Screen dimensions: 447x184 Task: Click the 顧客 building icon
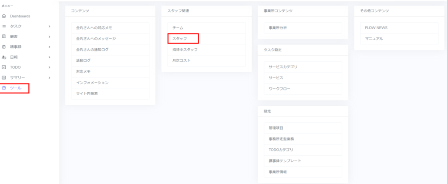(x=4, y=37)
